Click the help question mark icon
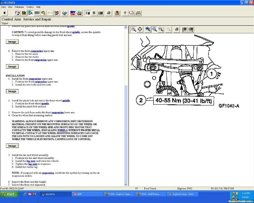254x203 pixels. [x=125, y=13]
